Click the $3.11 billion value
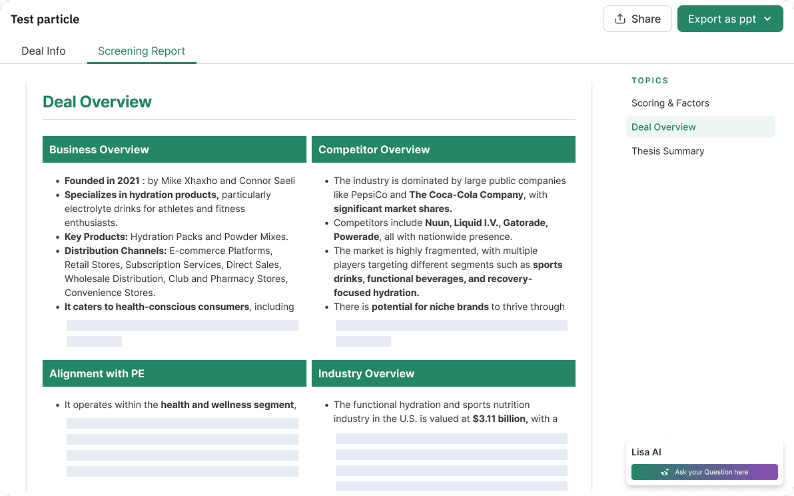Screen dimensions: 794x496 [500, 419]
